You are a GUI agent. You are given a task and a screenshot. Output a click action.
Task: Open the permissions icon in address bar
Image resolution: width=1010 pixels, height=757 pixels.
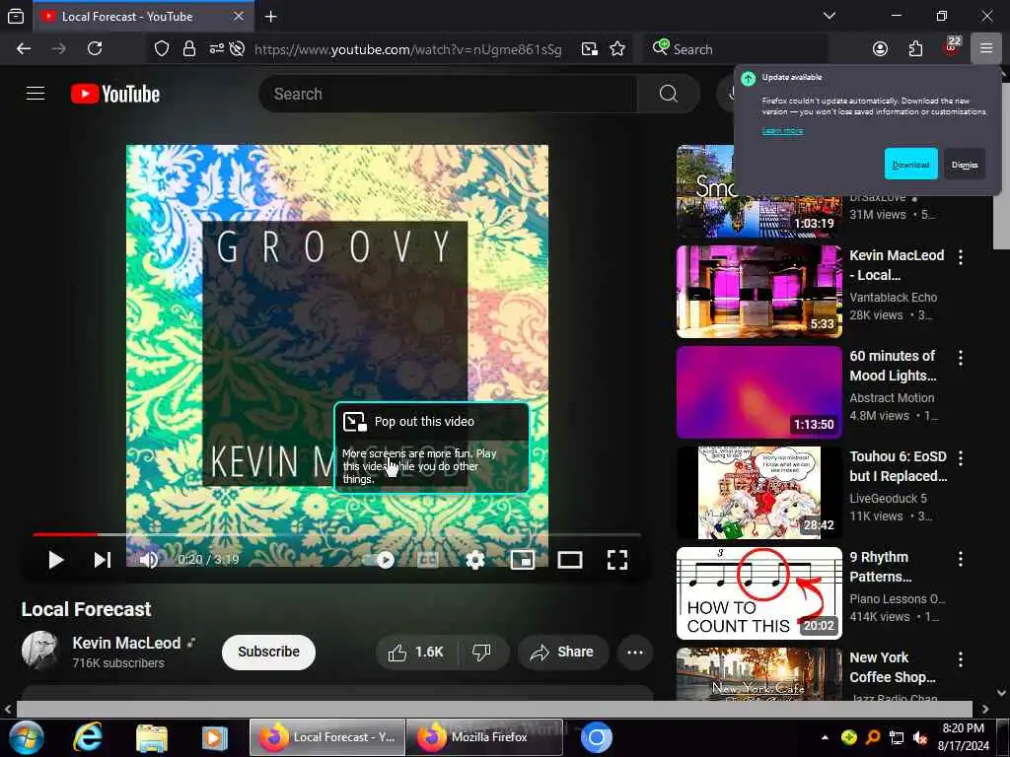coord(216,49)
